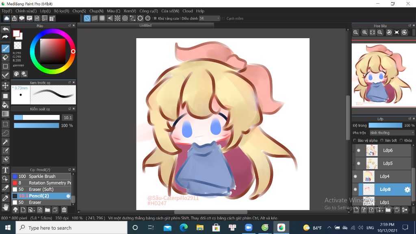Select the Text tool
Screen dimensions: 416x234
[x=5, y=170]
